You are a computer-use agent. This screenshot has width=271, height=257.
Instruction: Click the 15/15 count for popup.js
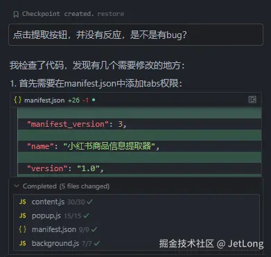[x=73, y=216]
